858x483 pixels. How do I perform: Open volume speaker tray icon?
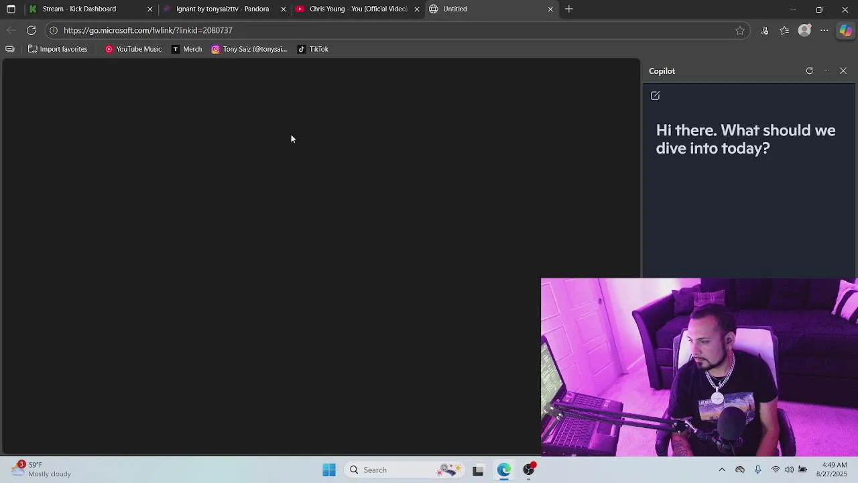point(789,470)
